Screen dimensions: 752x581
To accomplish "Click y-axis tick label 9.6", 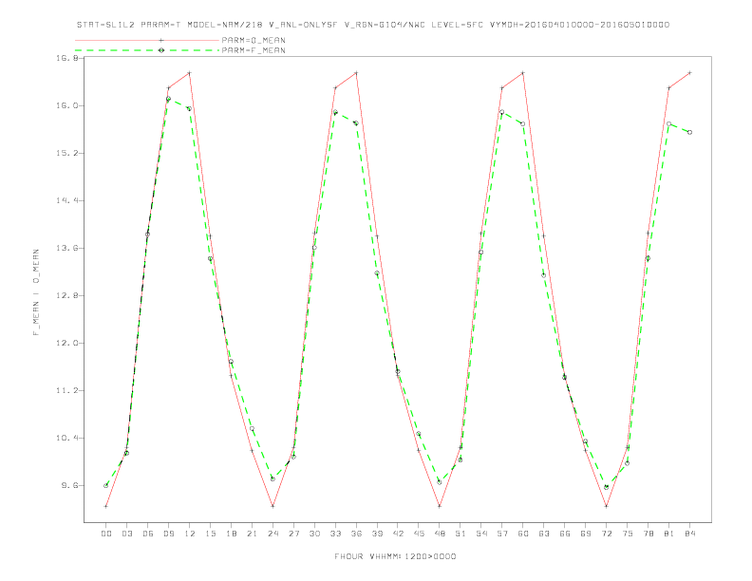I will pos(69,485).
